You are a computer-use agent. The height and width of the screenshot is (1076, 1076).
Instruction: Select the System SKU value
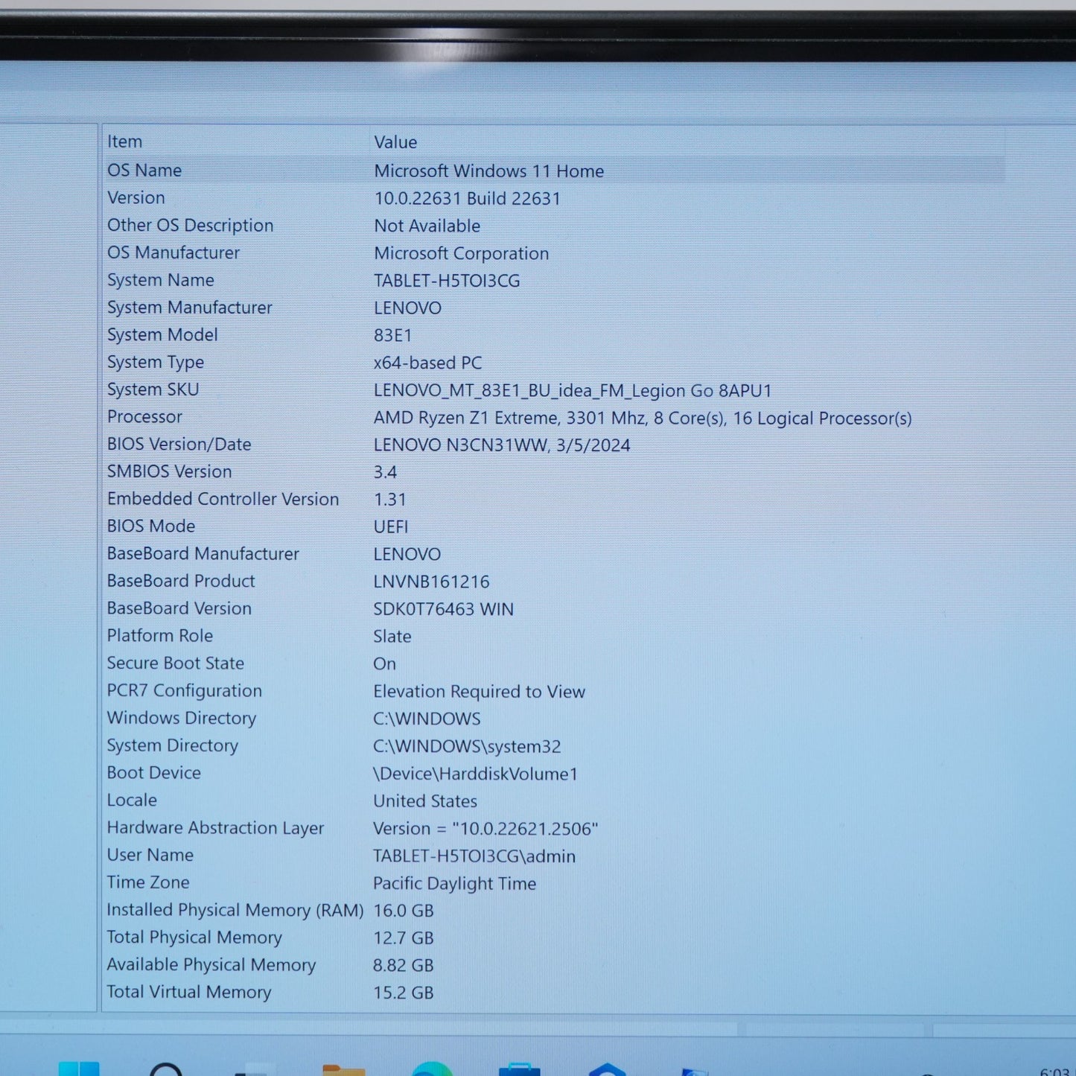pyautogui.click(x=573, y=390)
